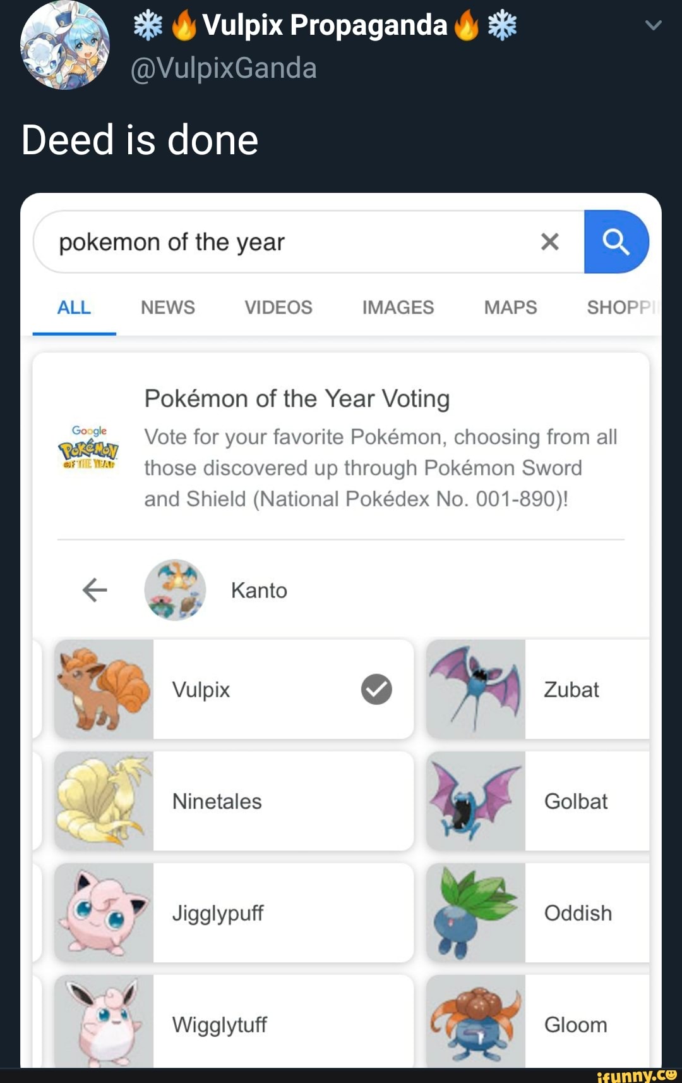Switch to the IMAGES tab

point(397,307)
